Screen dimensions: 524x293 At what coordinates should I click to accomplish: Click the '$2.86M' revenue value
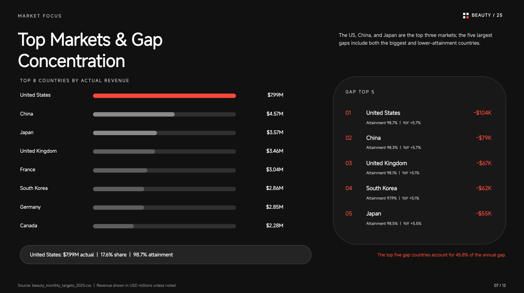[x=275, y=188]
